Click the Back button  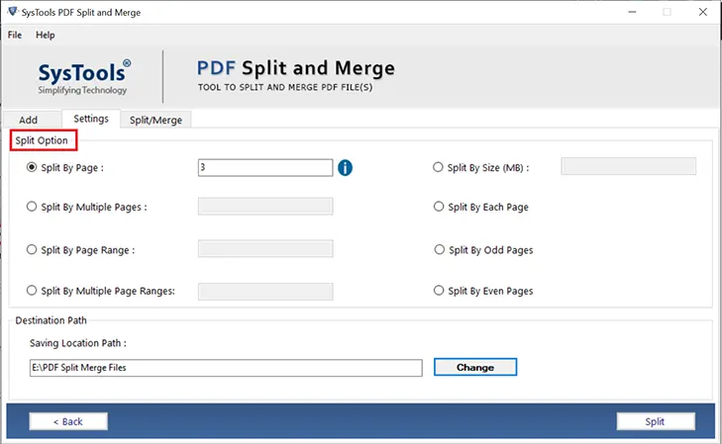click(x=68, y=421)
